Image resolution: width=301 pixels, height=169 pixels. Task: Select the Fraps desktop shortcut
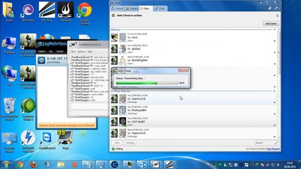click(66, 140)
